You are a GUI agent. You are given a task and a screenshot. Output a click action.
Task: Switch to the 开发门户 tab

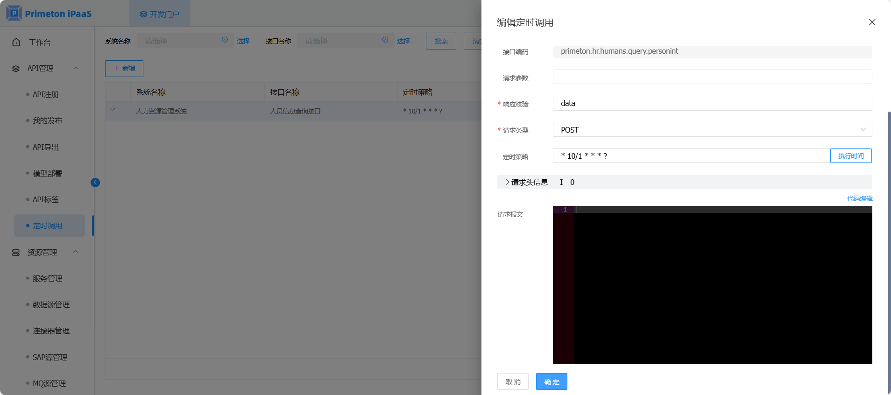160,14
